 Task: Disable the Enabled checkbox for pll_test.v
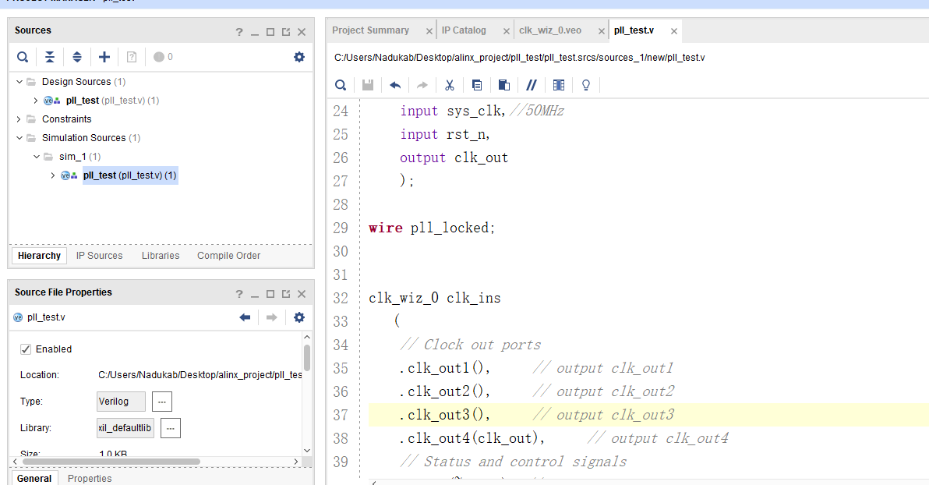[x=26, y=349]
